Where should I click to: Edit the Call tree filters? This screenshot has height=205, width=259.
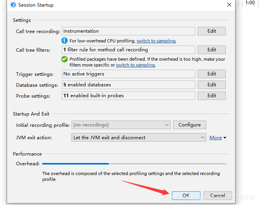[x=212, y=50]
